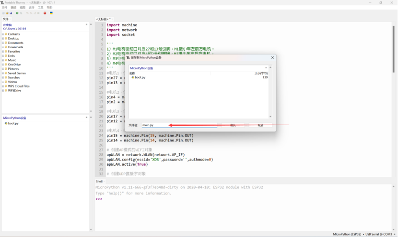
Task: Click the Step out toolbar icon
Action: (x=35, y=13)
